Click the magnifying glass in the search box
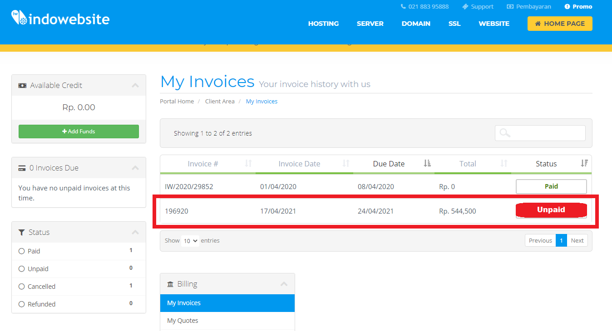 click(503, 132)
